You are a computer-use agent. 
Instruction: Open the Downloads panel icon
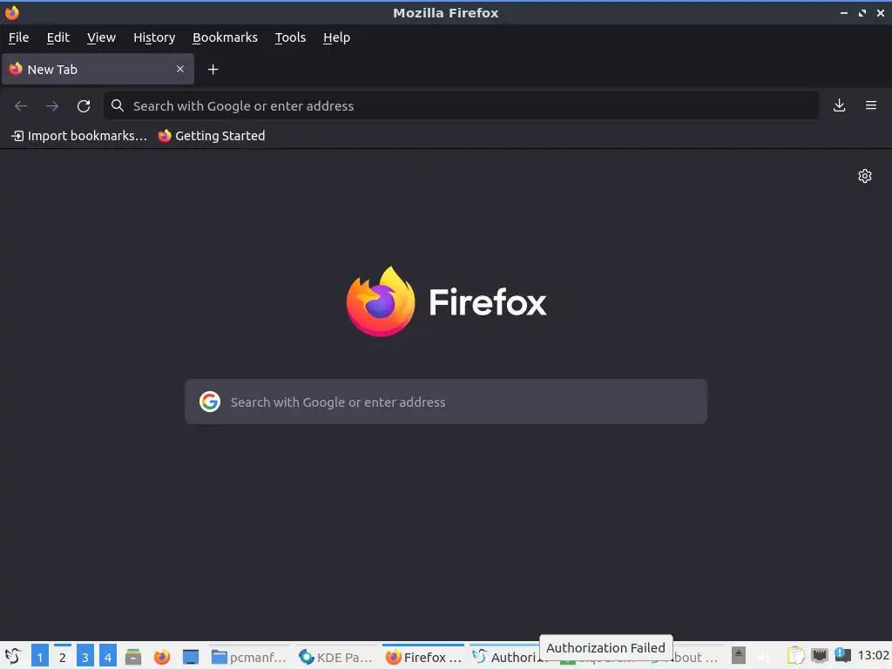coord(839,105)
